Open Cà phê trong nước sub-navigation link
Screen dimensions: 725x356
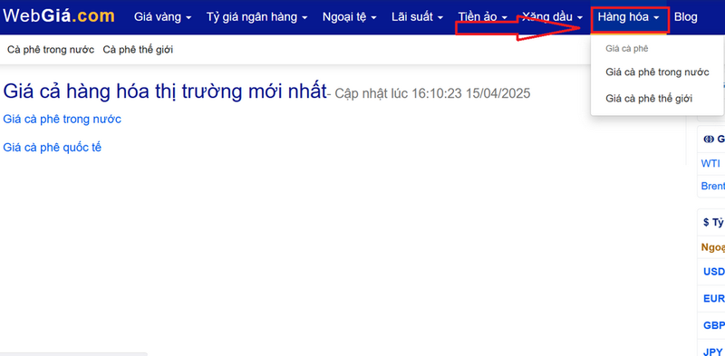51,50
